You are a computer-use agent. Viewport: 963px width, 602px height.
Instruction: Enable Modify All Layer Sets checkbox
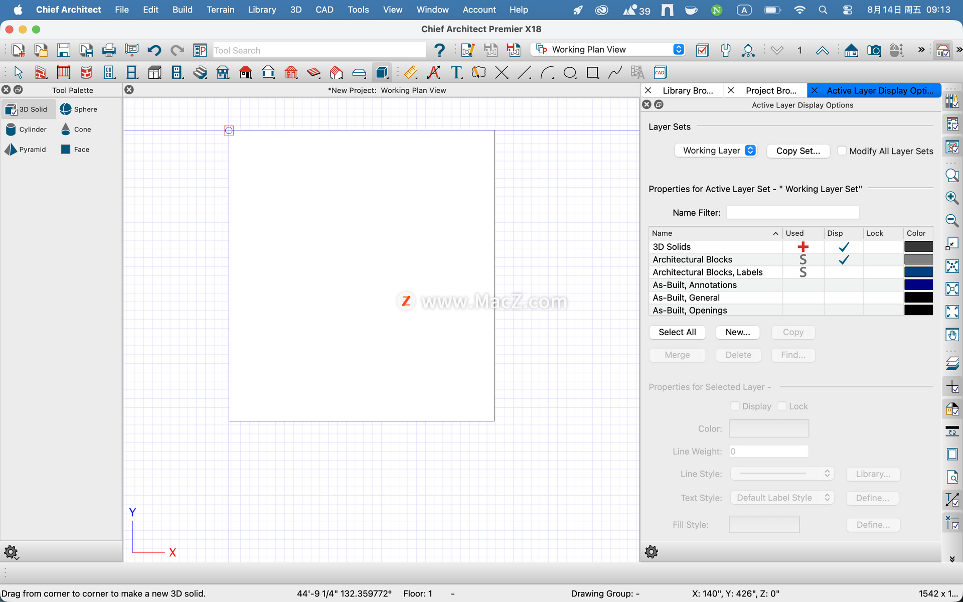[x=842, y=151]
